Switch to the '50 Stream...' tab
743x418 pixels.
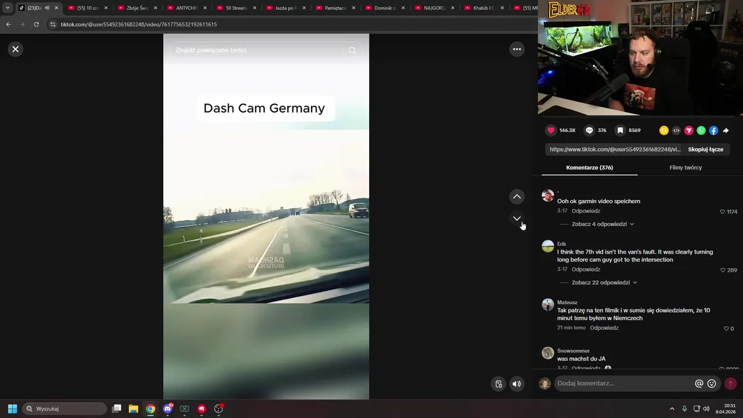pyautogui.click(x=237, y=8)
